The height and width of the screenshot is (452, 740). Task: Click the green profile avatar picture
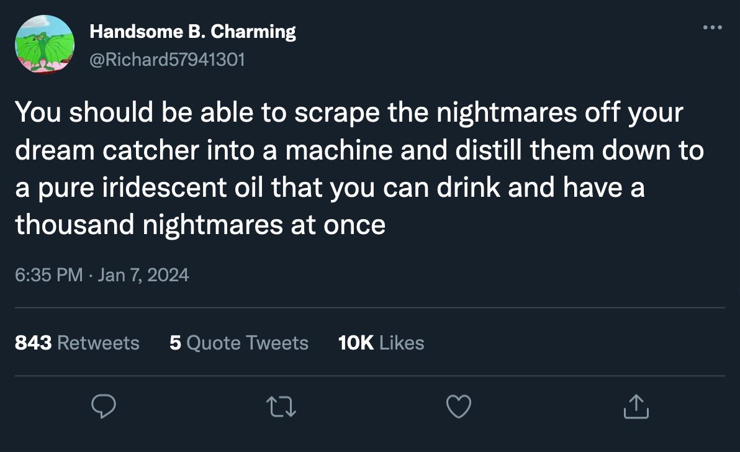click(44, 45)
